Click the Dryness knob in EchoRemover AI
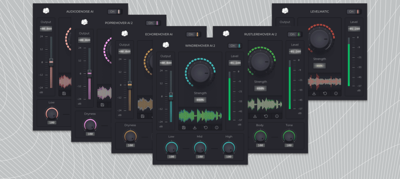 point(130,136)
